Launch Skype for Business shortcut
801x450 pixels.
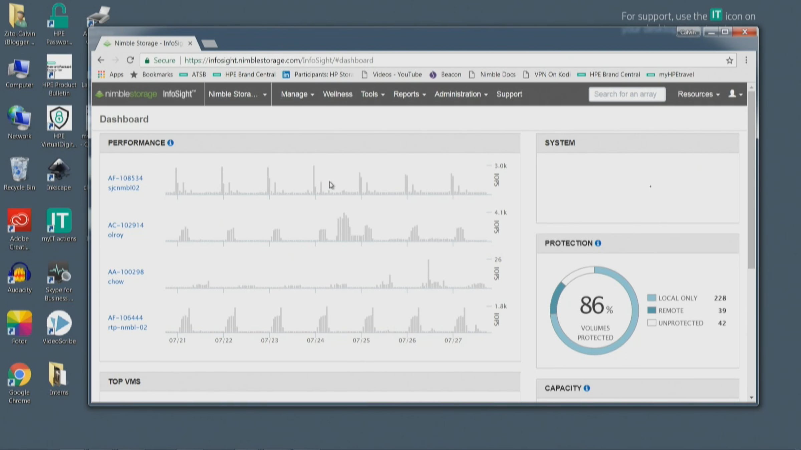pyautogui.click(x=59, y=281)
